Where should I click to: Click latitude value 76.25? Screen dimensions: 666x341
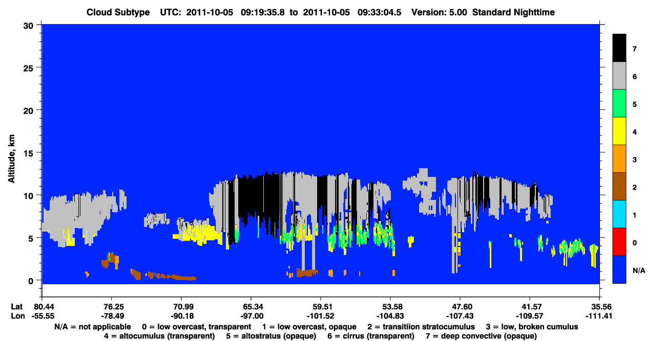[x=111, y=307]
